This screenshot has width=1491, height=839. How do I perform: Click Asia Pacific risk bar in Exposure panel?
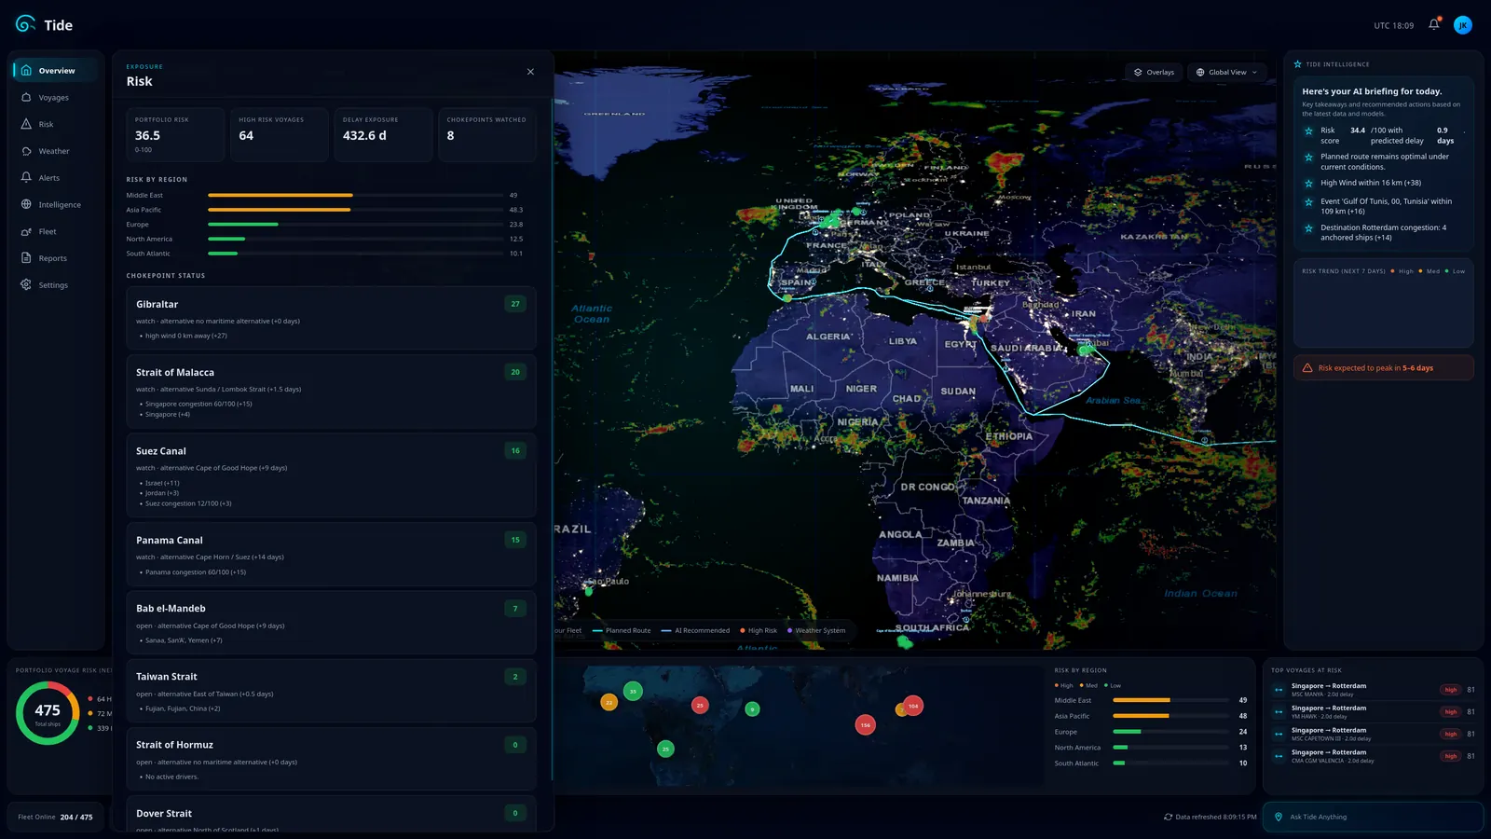(356, 210)
